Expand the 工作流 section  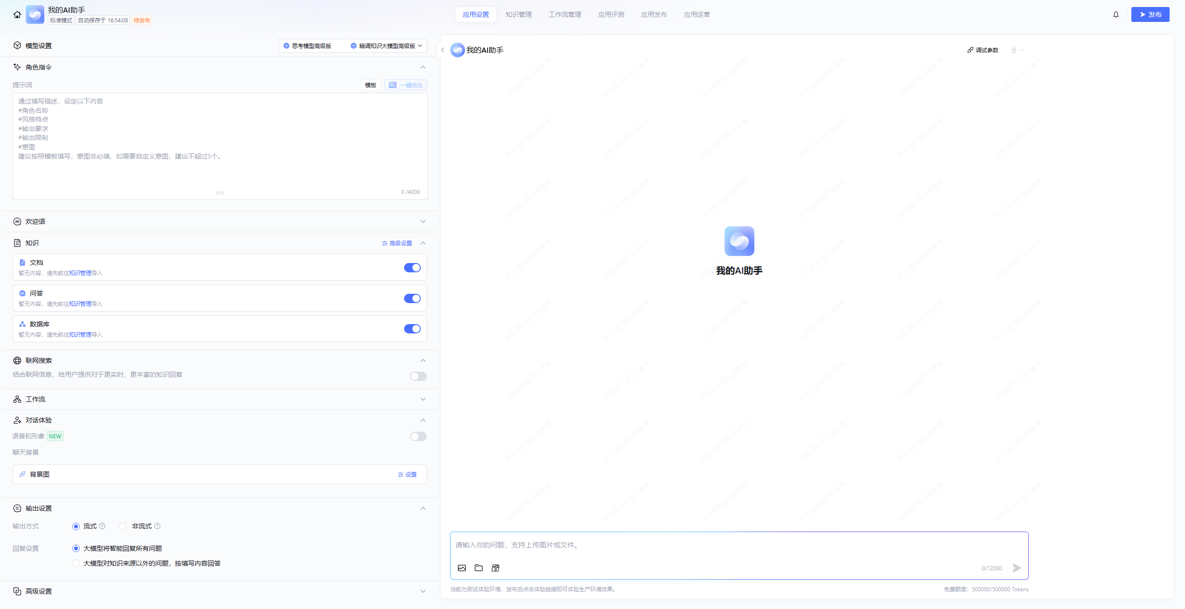(x=423, y=399)
